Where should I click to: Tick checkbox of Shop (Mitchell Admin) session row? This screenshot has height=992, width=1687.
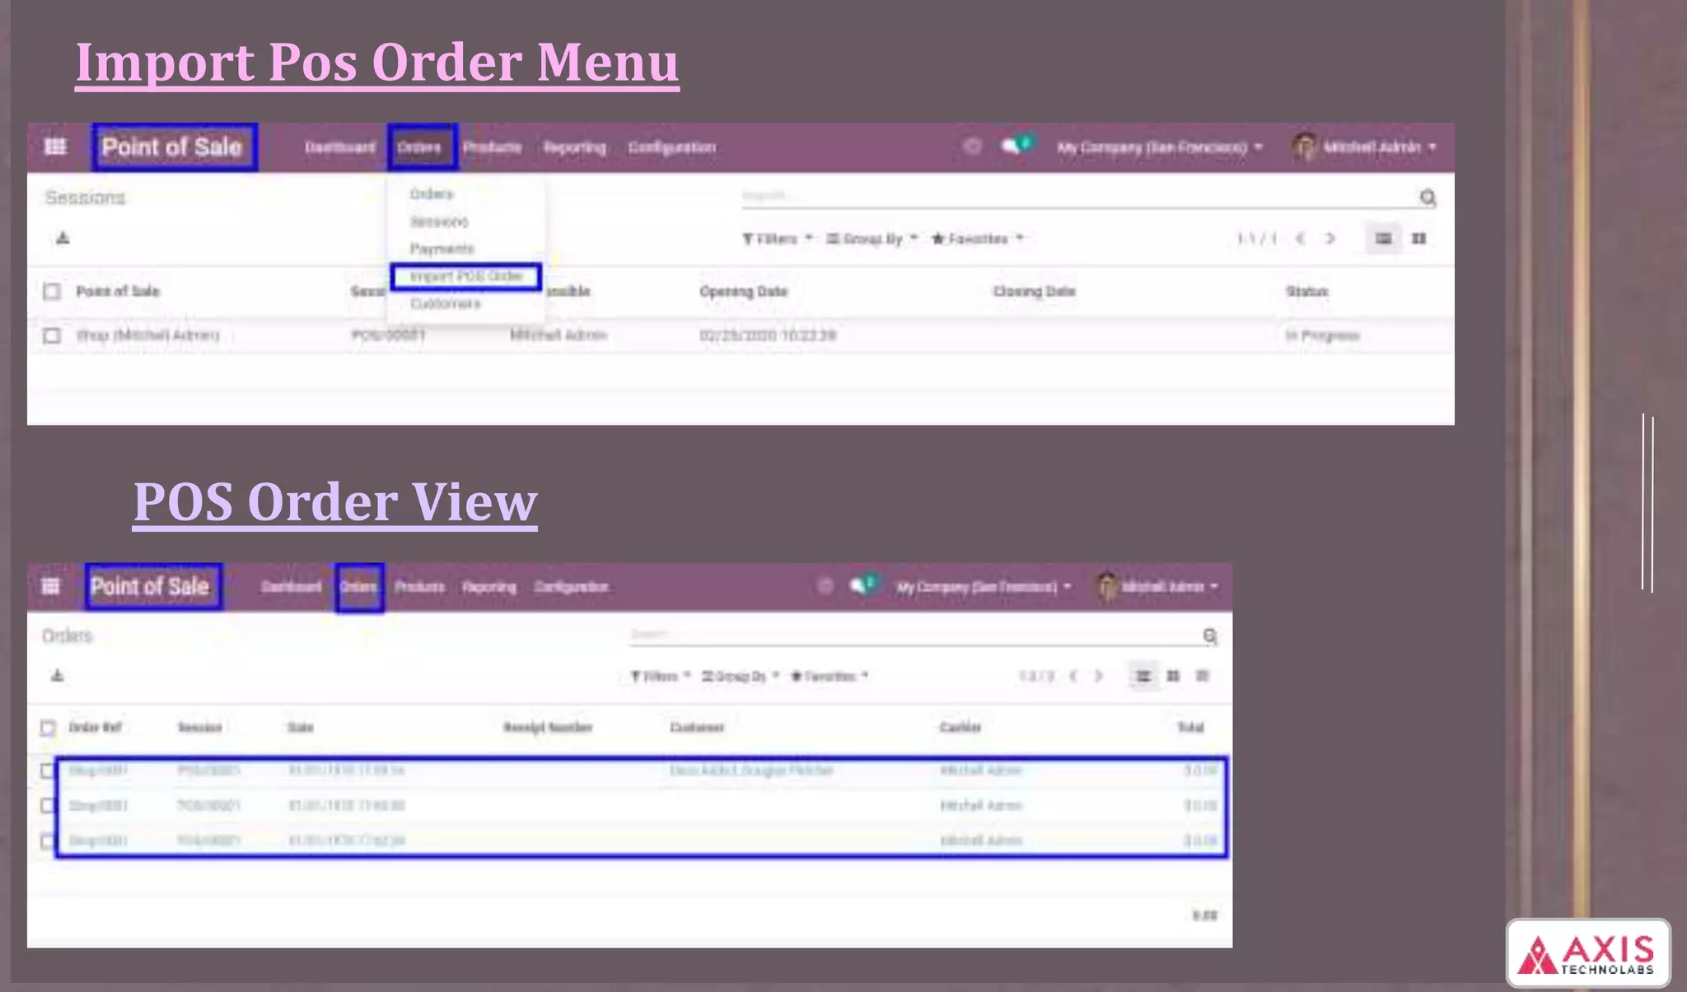52,336
